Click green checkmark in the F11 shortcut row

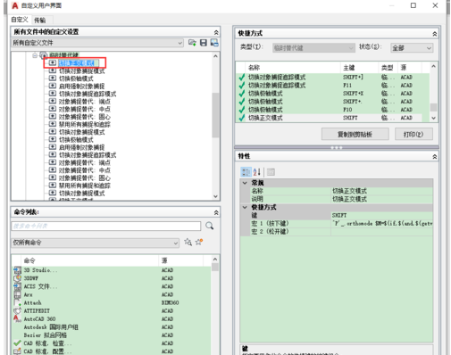(242, 86)
